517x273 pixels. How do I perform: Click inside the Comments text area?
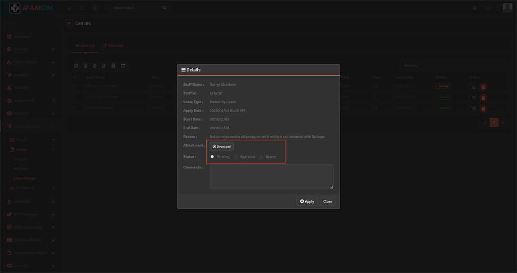coord(272,176)
